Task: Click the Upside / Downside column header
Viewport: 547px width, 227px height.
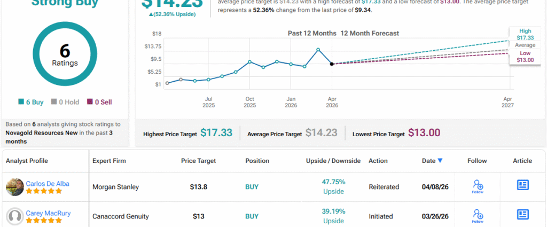Action: [333, 161]
